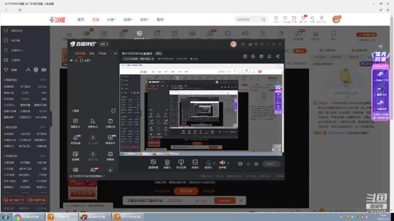Click the avatar in stream companion title bar
The width and height of the screenshot is (394, 221).
(x=233, y=44)
